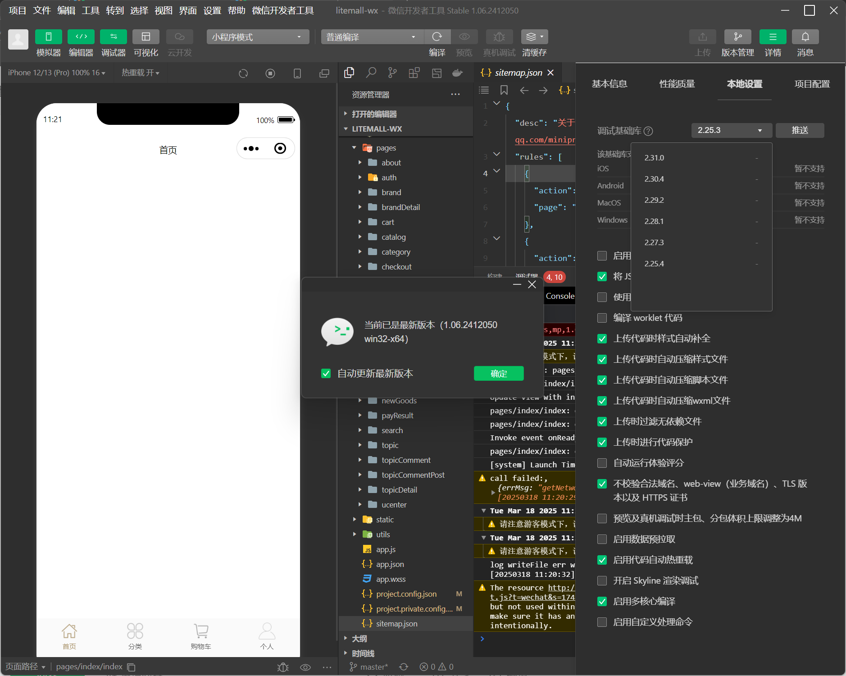Viewport: 846px width, 676px height.
Task: Click the details icon in toolbar
Action: (773, 37)
